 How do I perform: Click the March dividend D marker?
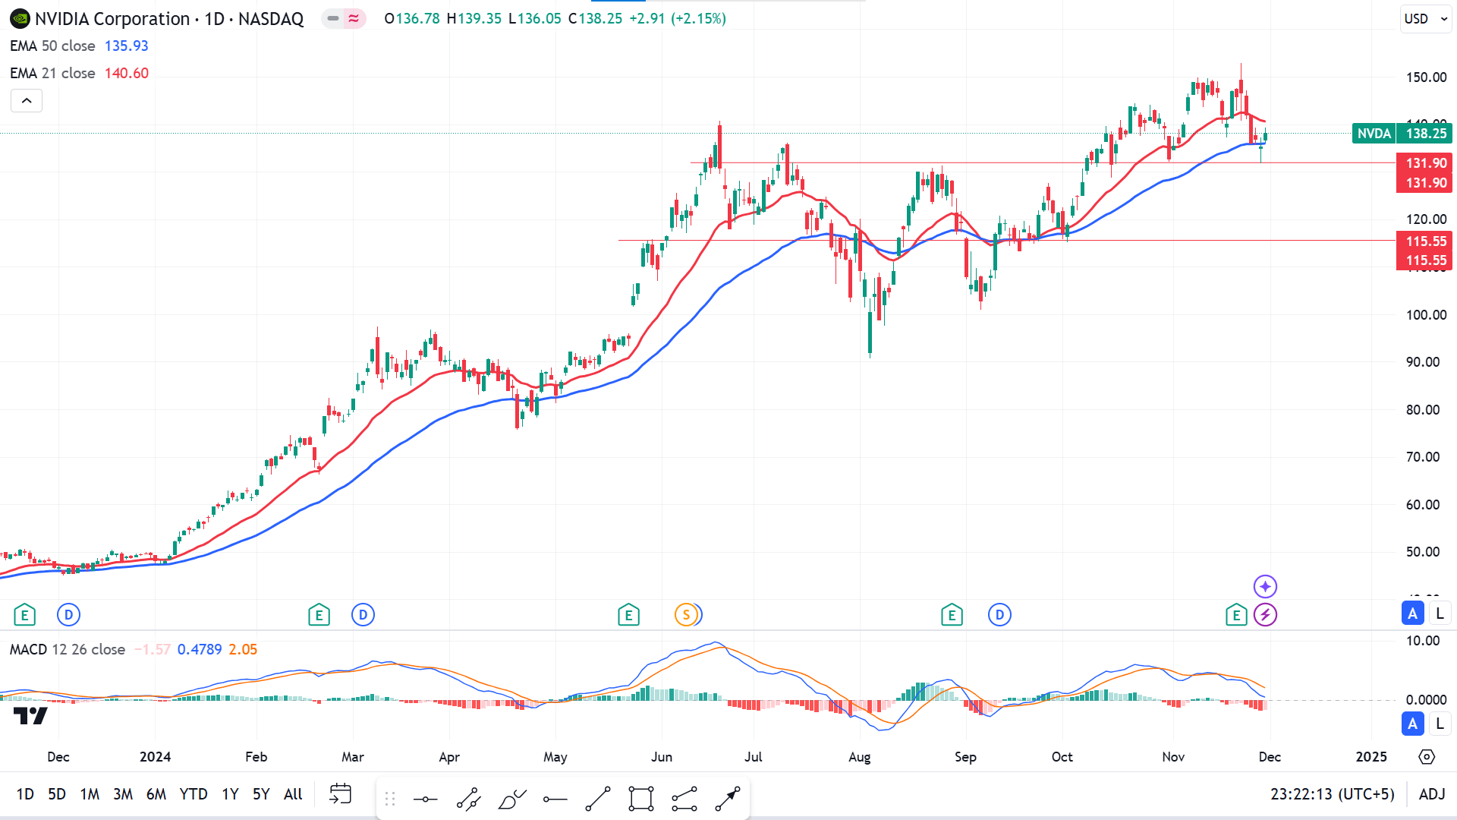point(363,615)
